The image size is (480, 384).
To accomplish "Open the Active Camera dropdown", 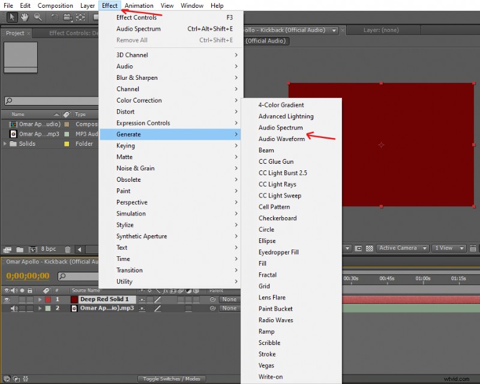I will pos(403,248).
